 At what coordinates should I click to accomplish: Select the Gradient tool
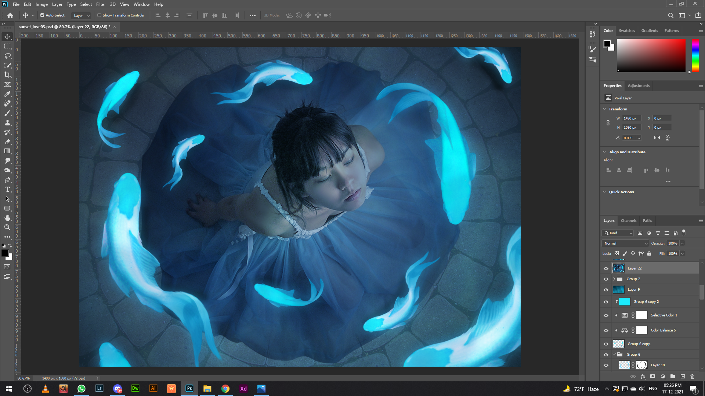coord(7,151)
